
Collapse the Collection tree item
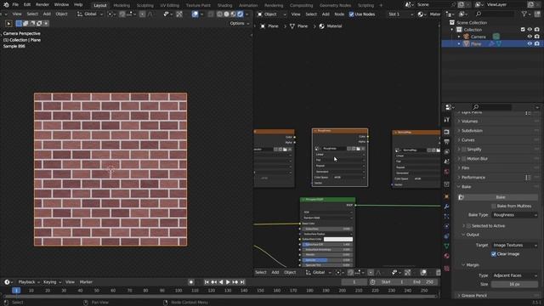(x=452, y=30)
